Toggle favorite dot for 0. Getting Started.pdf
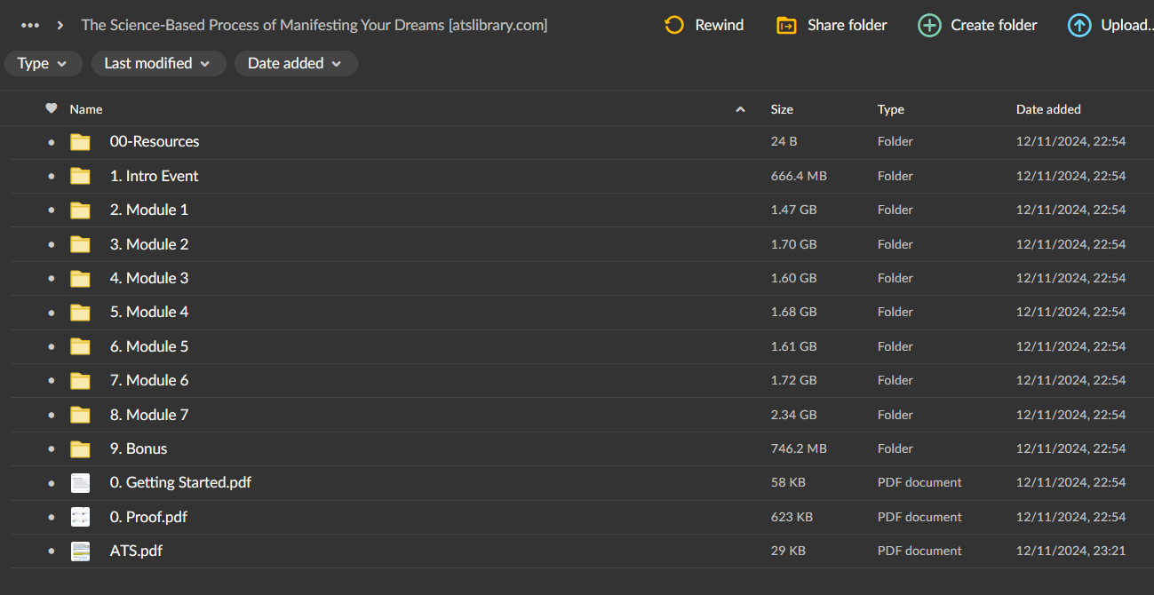 (x=52, y=483)
